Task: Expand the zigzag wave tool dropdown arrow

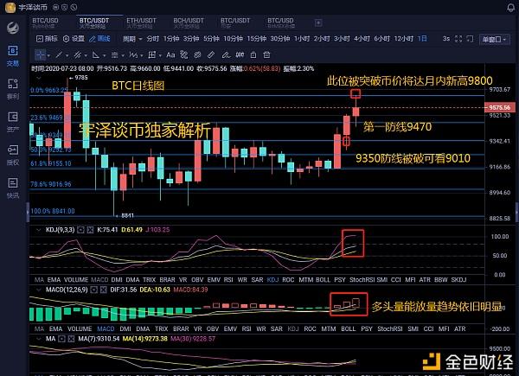Action: click(141, 55)
